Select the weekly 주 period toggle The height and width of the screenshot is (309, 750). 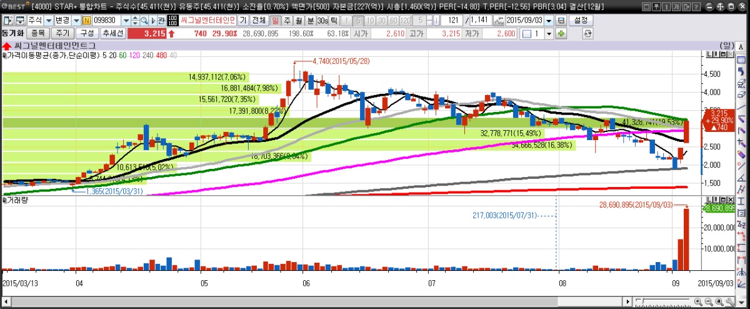[287, 20]
